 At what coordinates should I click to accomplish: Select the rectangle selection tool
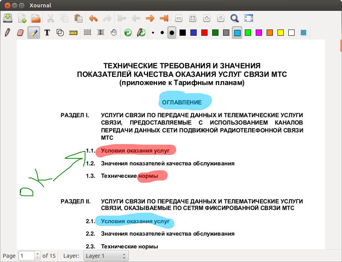pyautogui.click(x=87, y=33)
